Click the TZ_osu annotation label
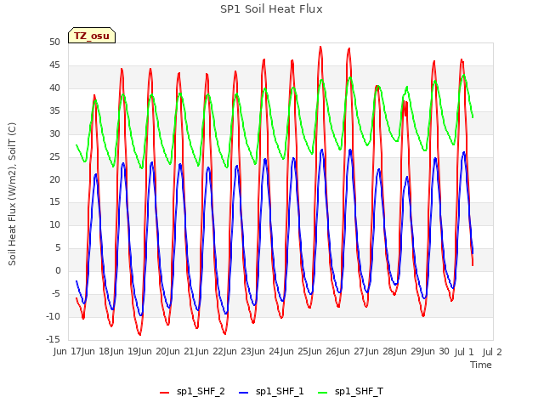 (92, 36)
